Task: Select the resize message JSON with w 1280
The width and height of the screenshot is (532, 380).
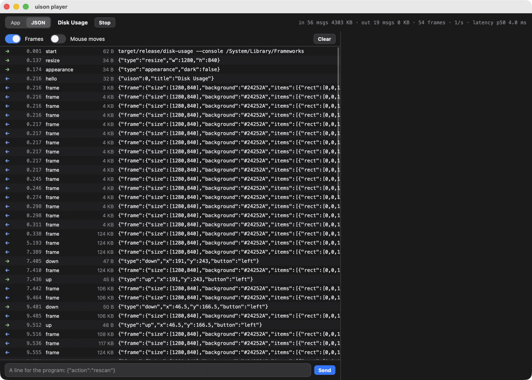Action: (169, 60)
